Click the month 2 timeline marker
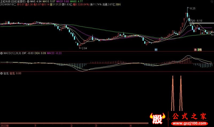Screen dimensions: 214x127 [x=72, y=126]
